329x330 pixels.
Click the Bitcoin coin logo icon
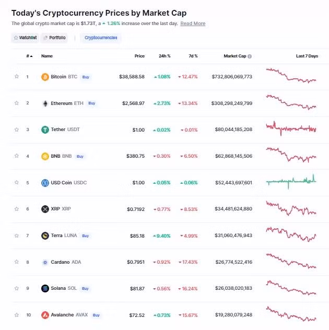45,77
